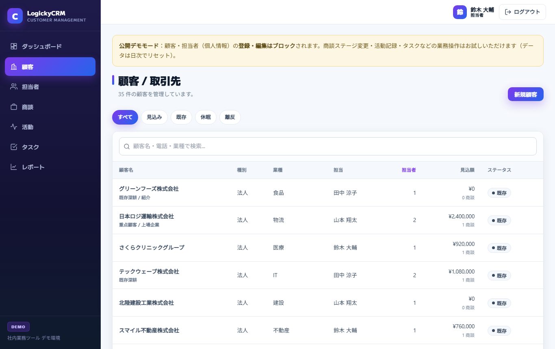Click the logout arrow icon
Screen dimensions: 555x349
coord(508,12)
